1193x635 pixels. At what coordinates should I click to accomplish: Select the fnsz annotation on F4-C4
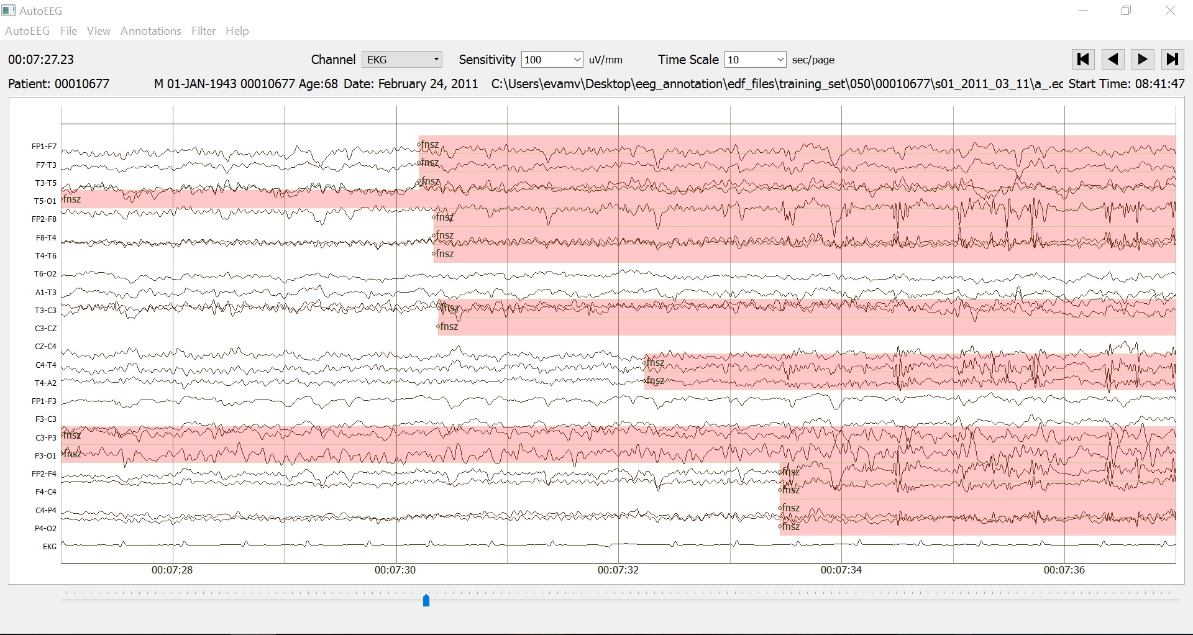(x=789, y=490)
